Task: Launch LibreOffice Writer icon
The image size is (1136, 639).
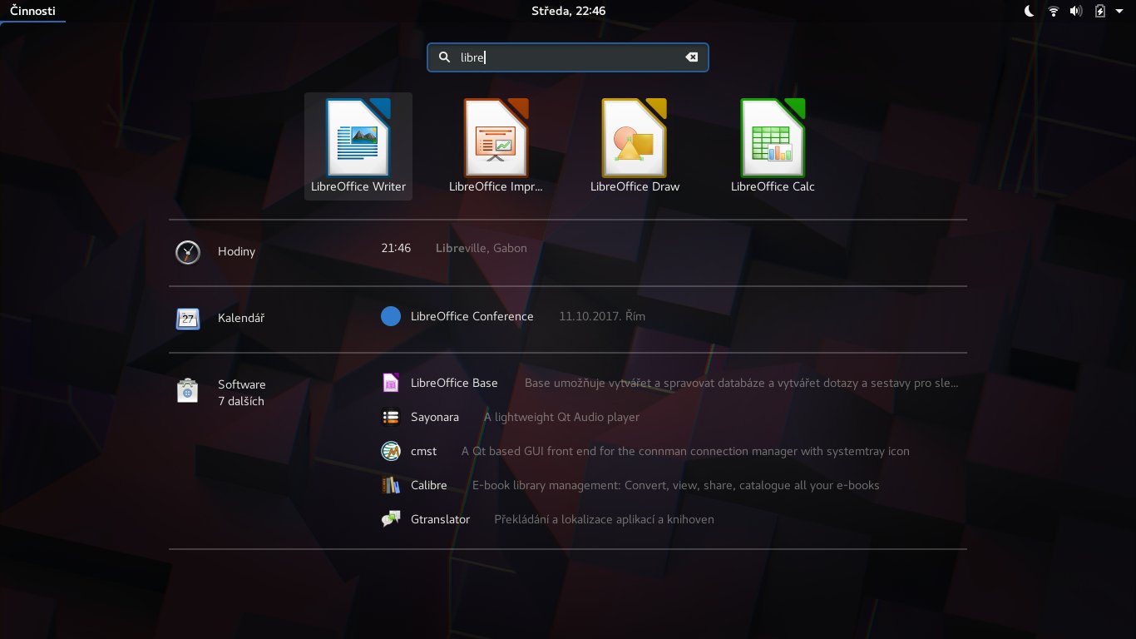Action: (x=358, y=138)
